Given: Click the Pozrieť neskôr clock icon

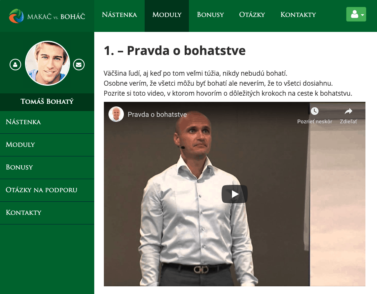Looking at the screenshot, I should pos(315,111).
